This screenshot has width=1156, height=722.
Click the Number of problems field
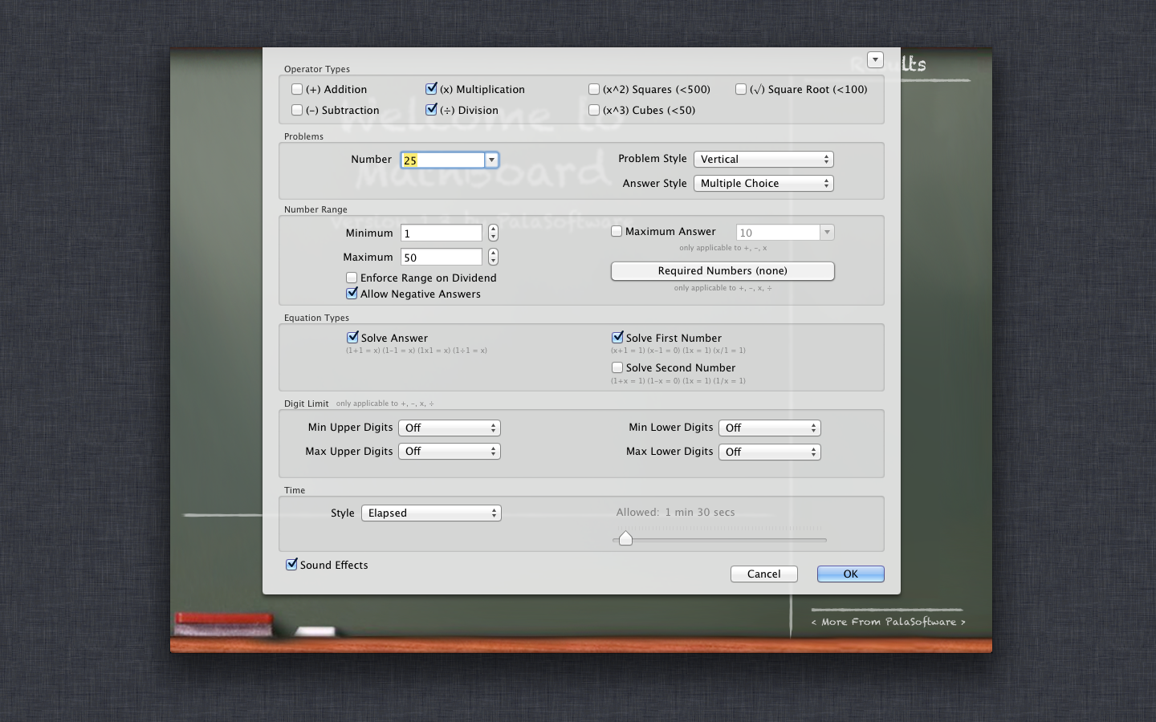(443, 160)
